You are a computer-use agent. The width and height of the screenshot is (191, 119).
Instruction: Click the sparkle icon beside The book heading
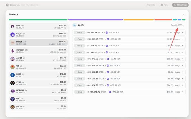[183, 15]
